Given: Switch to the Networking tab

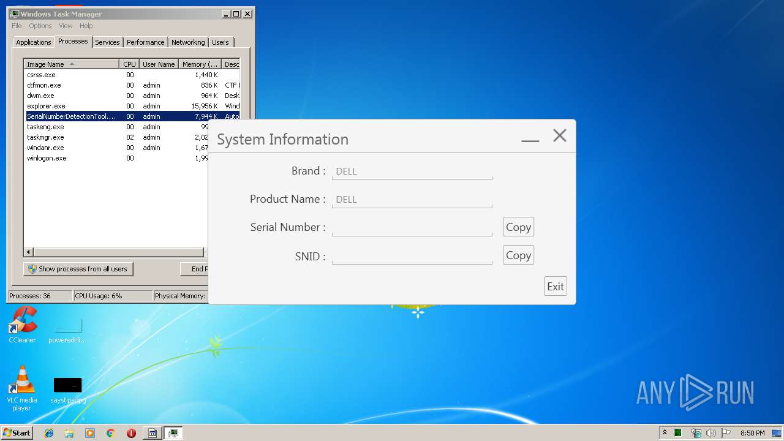Looking at the screenshot, I should click(x=188, y=42).
